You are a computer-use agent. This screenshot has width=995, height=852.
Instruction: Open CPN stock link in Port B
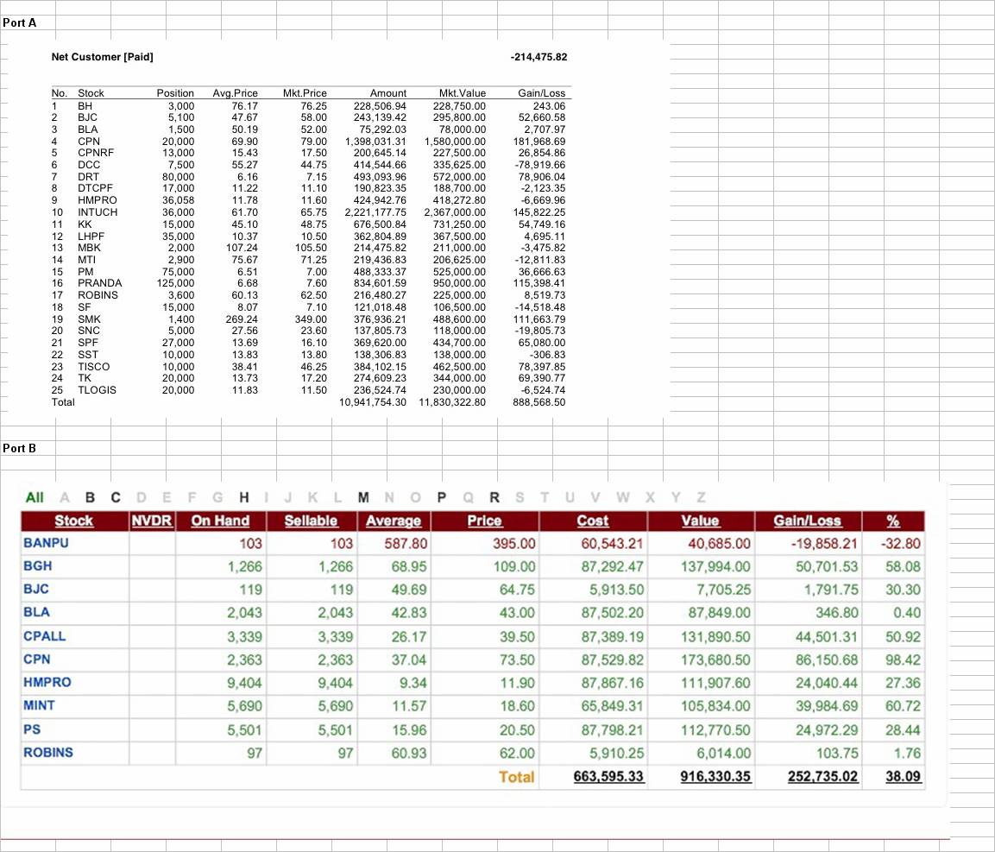tap(37, 659)
